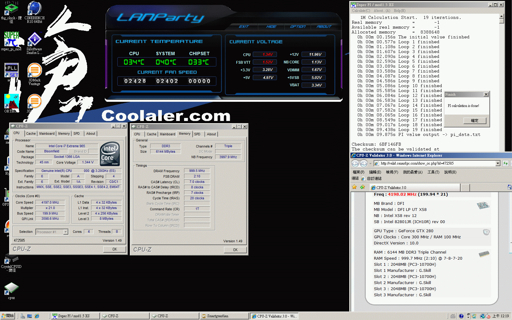The height and width of the screenshot is (320, 512).
Task: Switch to About tab in left CPU-Z
Action: 91,133
